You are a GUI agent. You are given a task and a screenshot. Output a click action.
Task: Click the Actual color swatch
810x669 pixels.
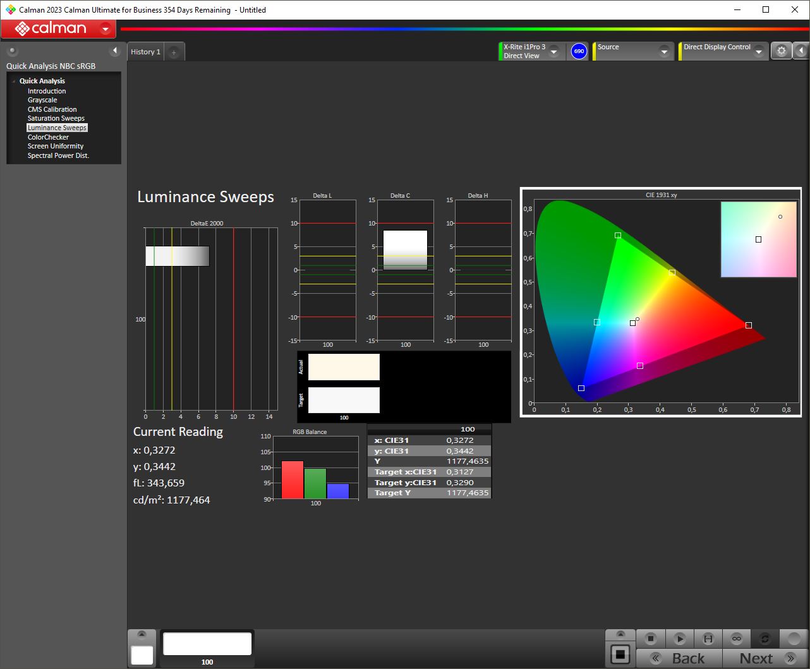[344, 367]
